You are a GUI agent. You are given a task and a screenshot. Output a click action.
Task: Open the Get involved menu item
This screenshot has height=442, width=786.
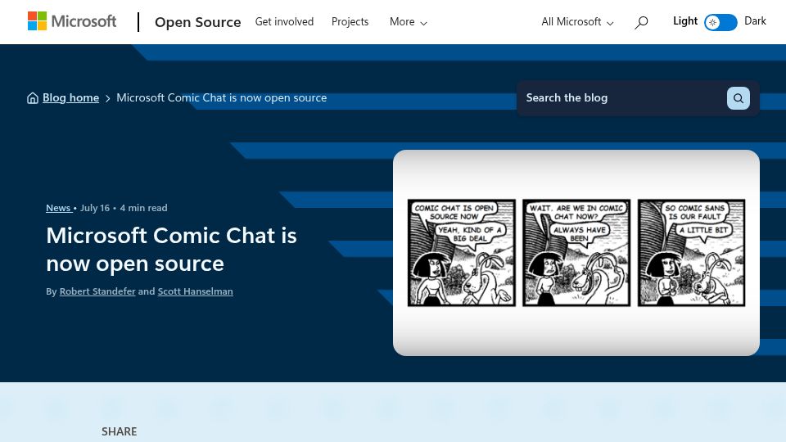(x=284, y=22)
